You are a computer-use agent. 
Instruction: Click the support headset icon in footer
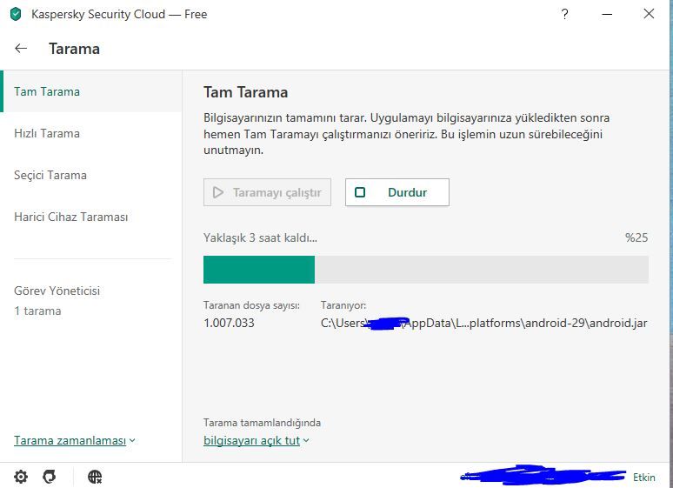(50, 477)
